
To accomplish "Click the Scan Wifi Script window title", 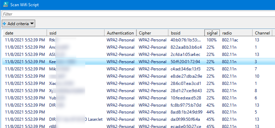I will [x=24, y=5].
